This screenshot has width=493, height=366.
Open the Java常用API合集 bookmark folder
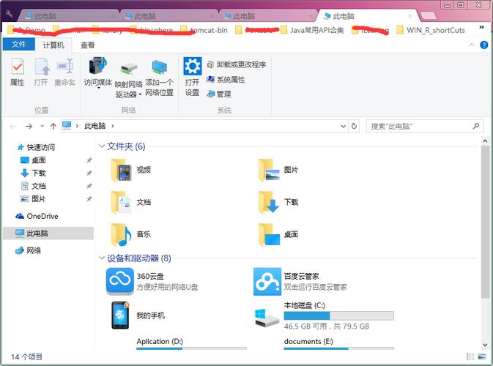click(312, 30)
